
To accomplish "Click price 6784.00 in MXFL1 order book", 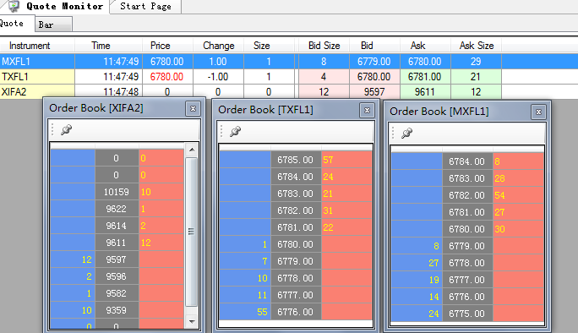I will point(466,161).
